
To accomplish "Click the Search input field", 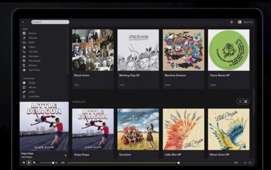I will [50, 22].
